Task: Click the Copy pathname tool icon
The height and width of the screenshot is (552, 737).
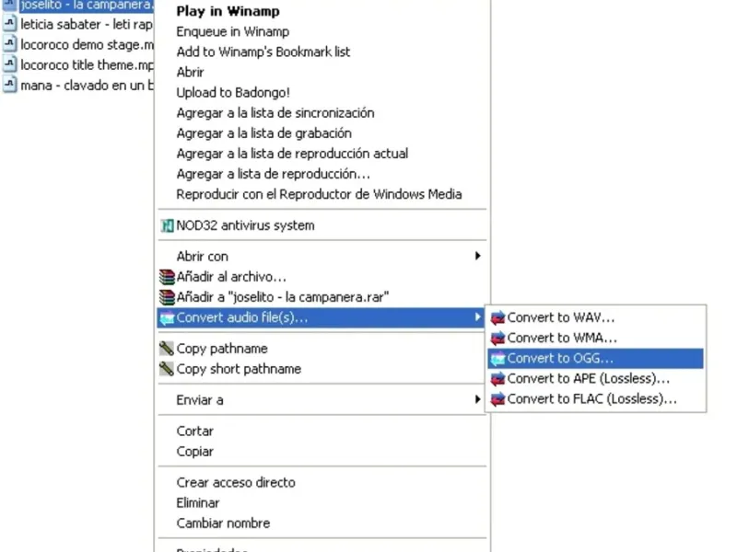Action: click(x=167, y=349)
